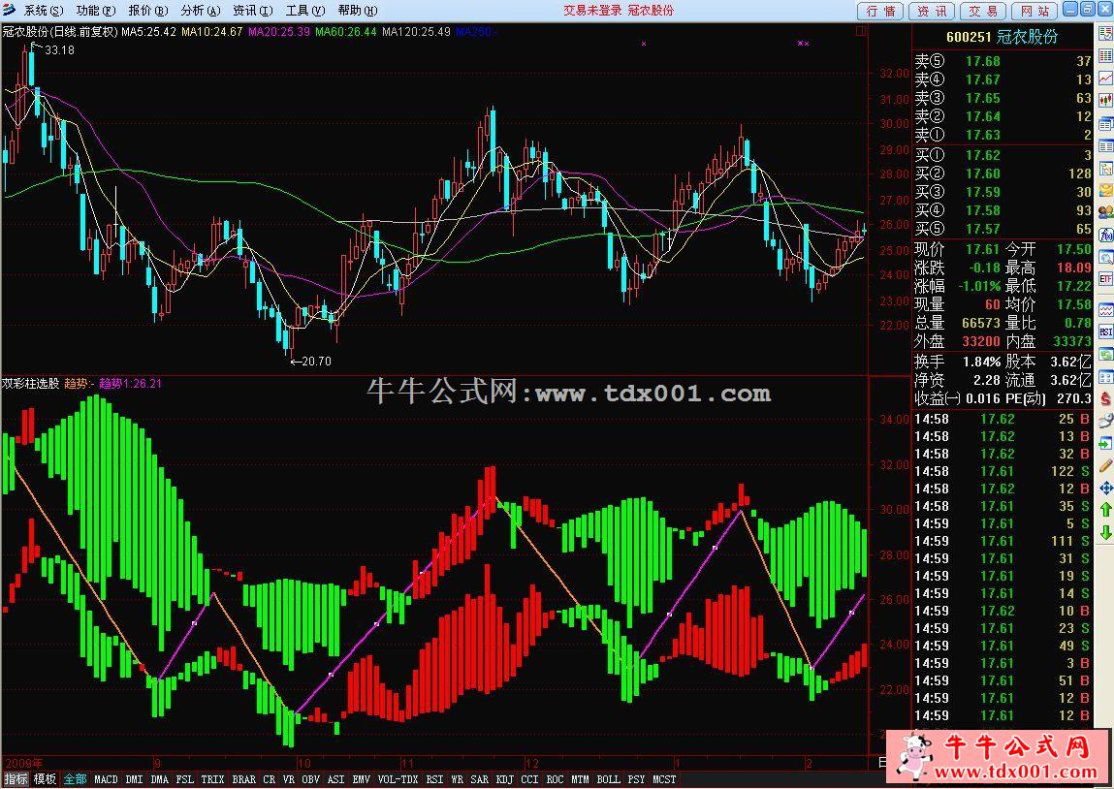The image size is (1114, 789).
Task: Open the 工具(T) menu dropdown
Action: pyautogui.click(x=305, y=11)
